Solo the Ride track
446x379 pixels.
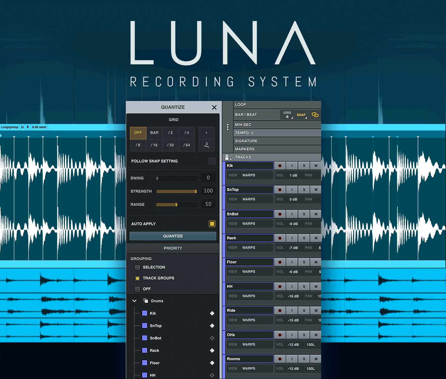pos(304,310)
